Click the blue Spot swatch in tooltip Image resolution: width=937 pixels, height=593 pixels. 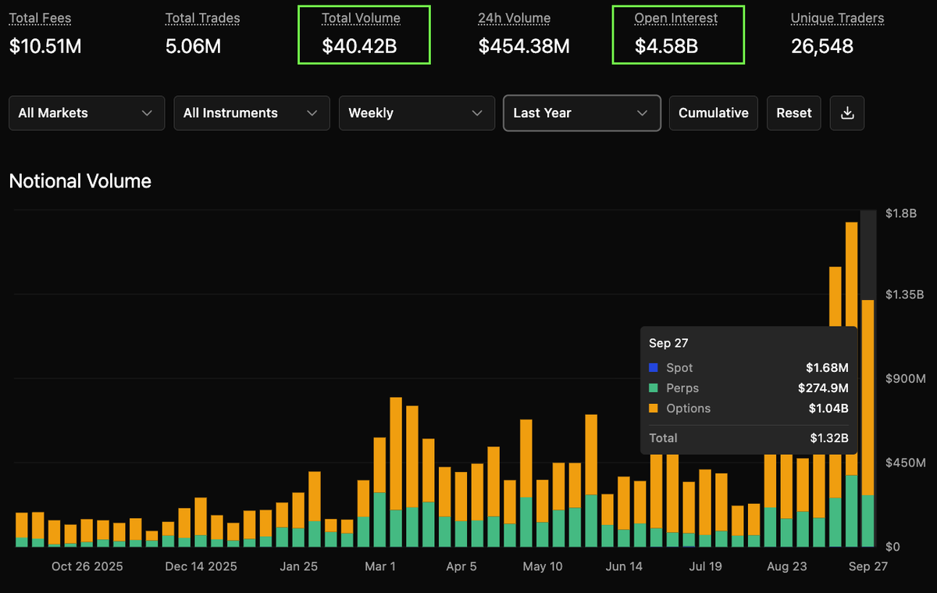[654, 368]
